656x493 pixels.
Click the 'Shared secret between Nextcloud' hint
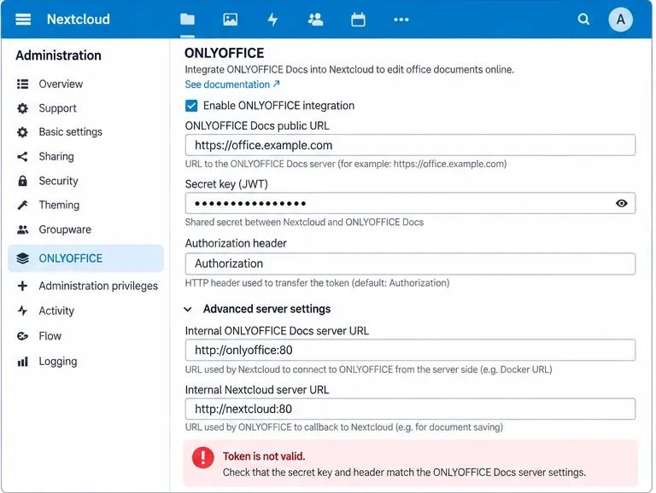tap(304, 223)
